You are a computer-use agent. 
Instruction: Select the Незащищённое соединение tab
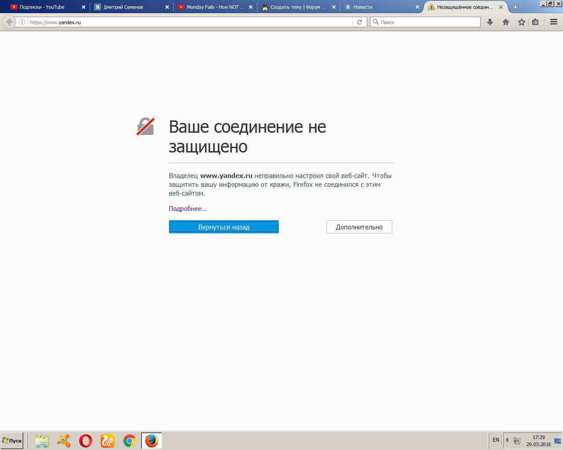465,7
